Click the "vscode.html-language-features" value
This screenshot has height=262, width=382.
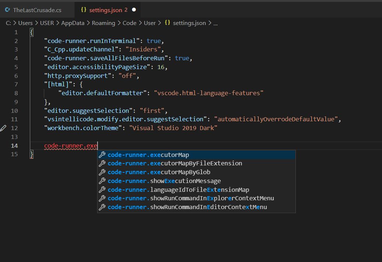click(209, 93)
